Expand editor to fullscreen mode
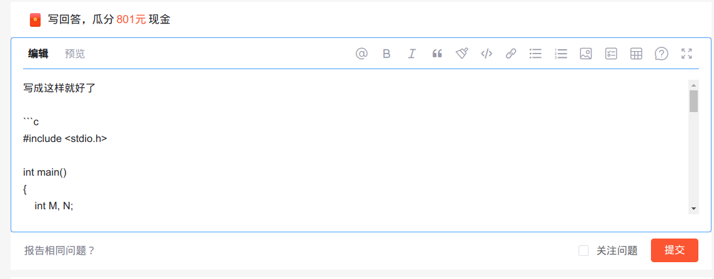 click(x=687, y=54)
